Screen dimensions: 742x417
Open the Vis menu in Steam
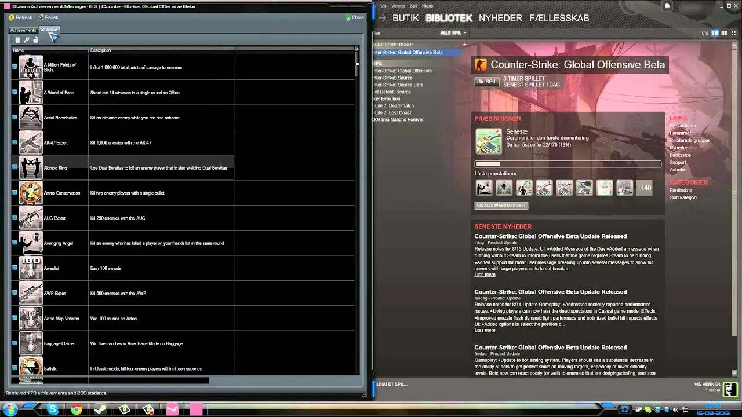383,6
